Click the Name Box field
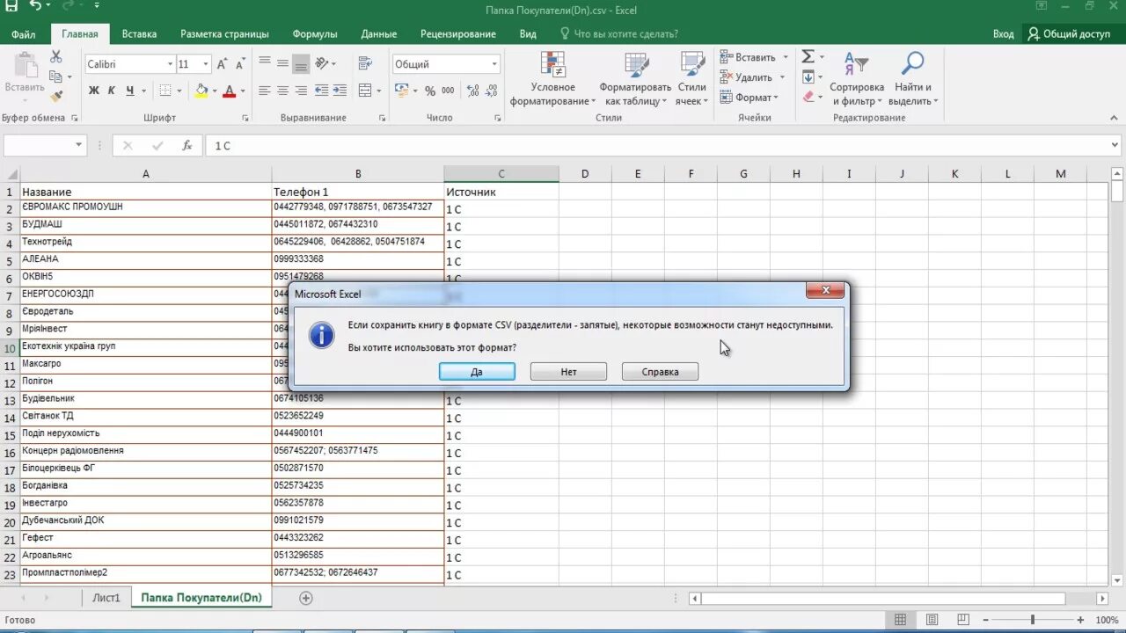The height and width of the screenshot is (633, 1126). [45, 146]
